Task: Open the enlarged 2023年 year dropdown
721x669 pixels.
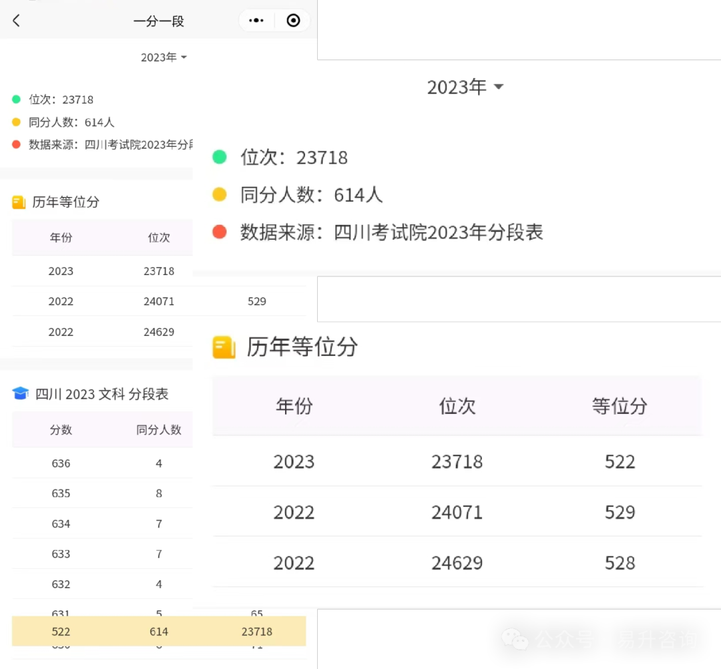Action: [x=465, y=87]
